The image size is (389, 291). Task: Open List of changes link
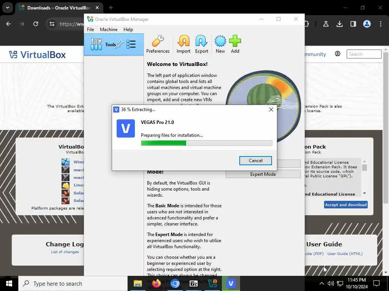pos(65,252)
